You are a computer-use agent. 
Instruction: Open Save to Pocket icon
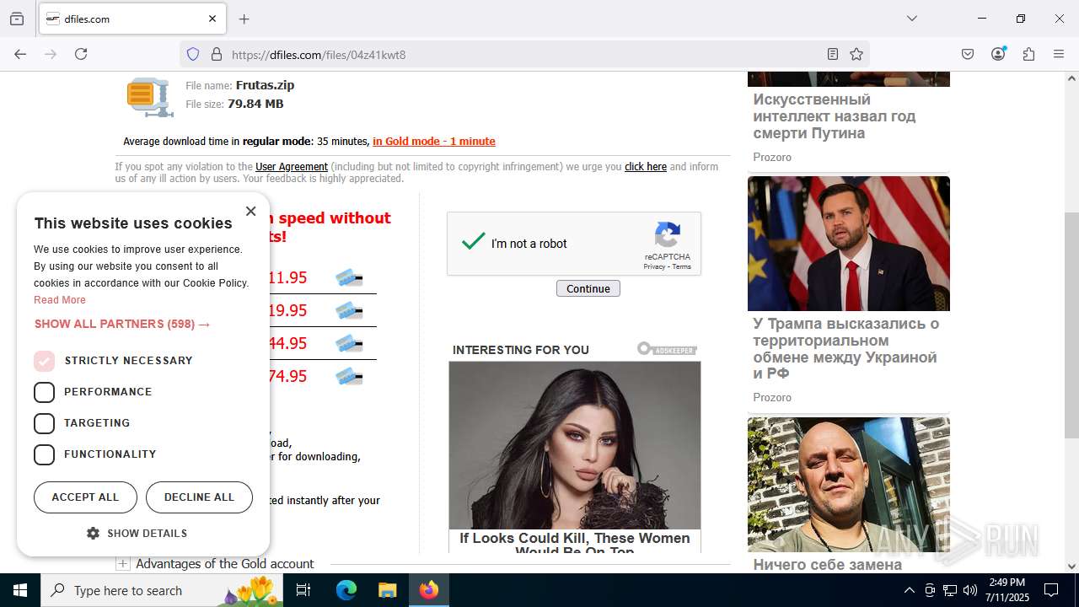pyautogui.click(x=968, y=54)
